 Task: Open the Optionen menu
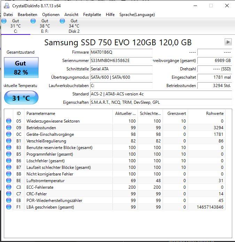[51, 15]
